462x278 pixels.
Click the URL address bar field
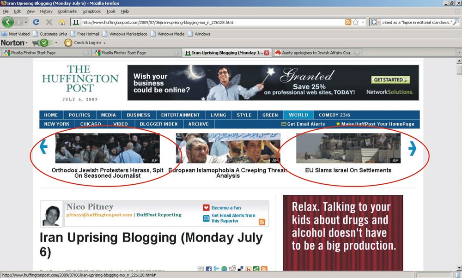pos(212,22)
